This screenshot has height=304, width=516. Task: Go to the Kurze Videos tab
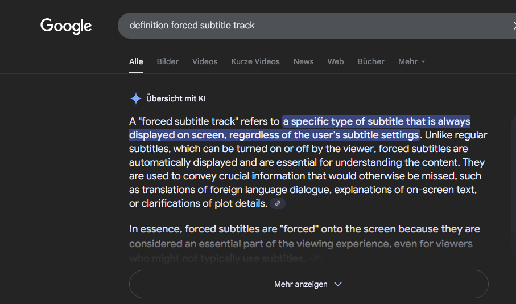pos(255,61)
